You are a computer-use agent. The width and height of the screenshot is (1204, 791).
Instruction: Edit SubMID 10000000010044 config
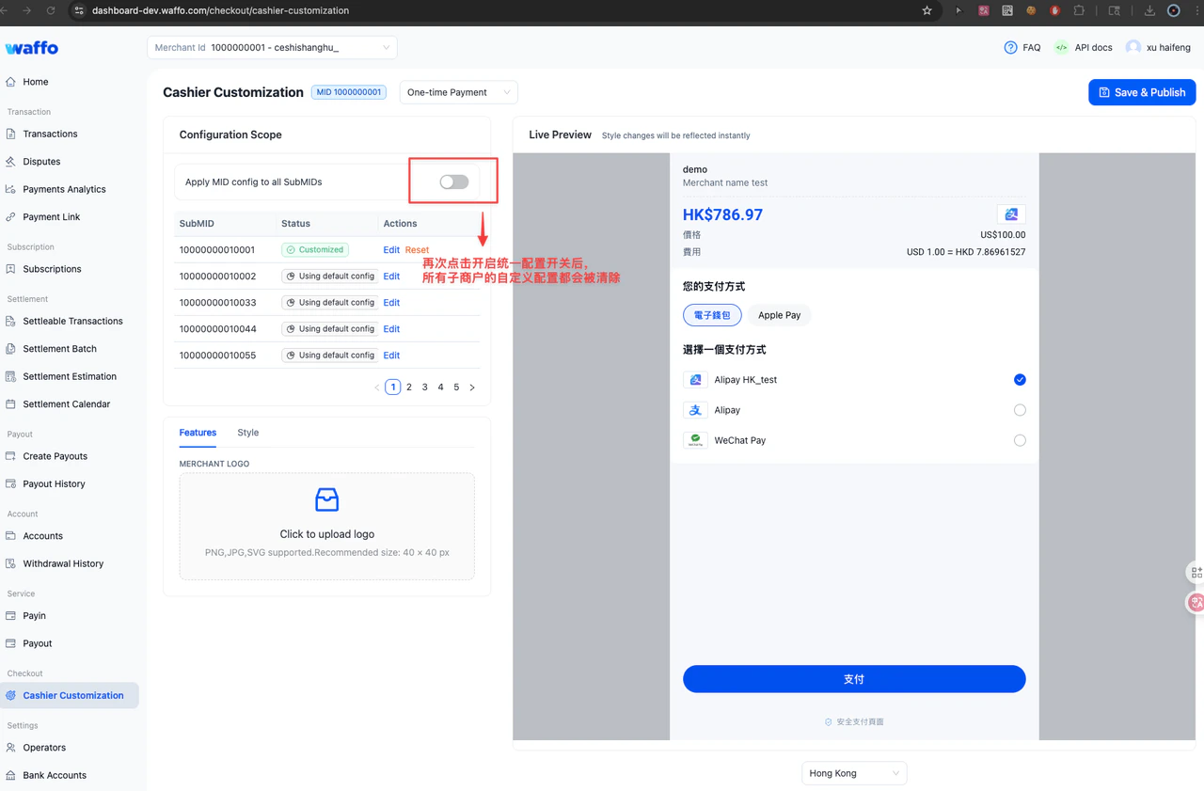(391, 329)
